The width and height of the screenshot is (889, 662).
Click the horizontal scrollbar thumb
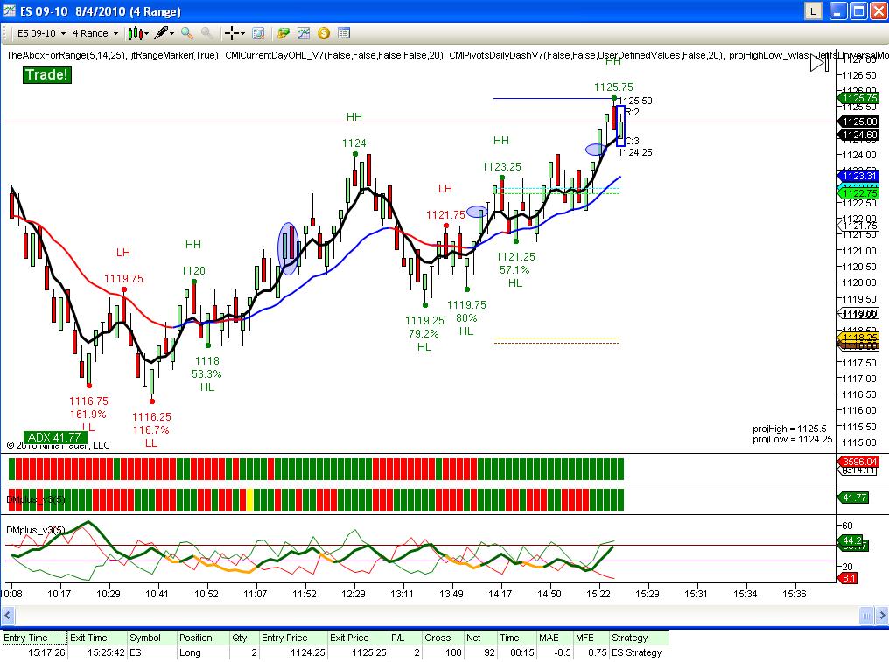[x=866, y=615]
